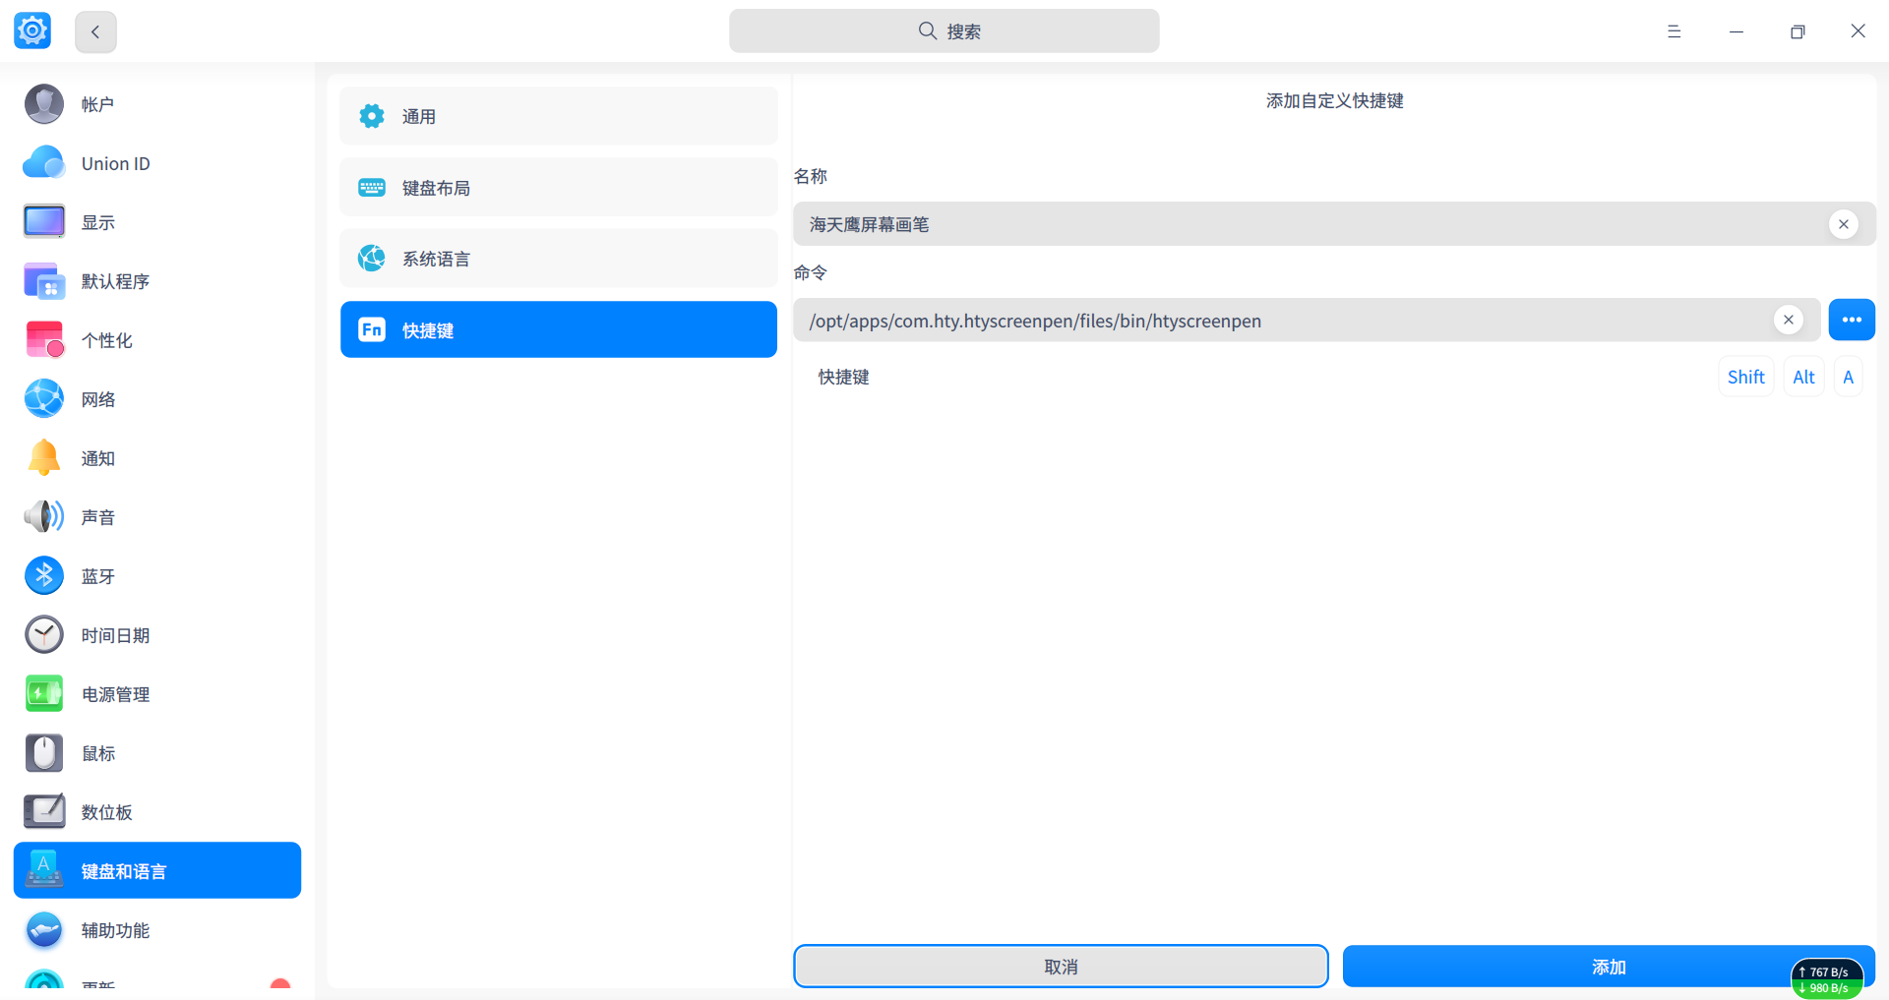Open 通知 settings
Viewport: 1889px width, 1000px height.
click(157, 458)
